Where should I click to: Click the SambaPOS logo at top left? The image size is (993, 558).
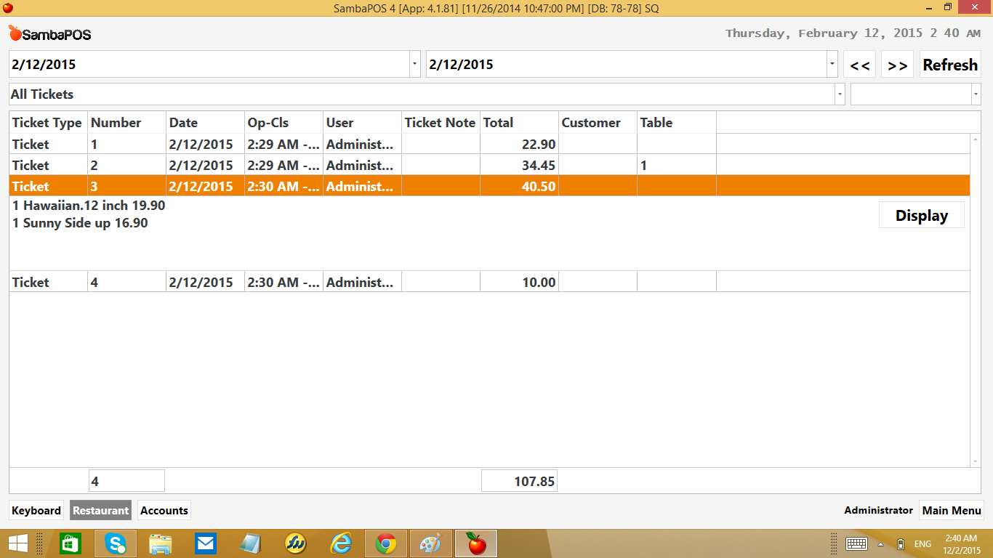(x=49, y=33)
